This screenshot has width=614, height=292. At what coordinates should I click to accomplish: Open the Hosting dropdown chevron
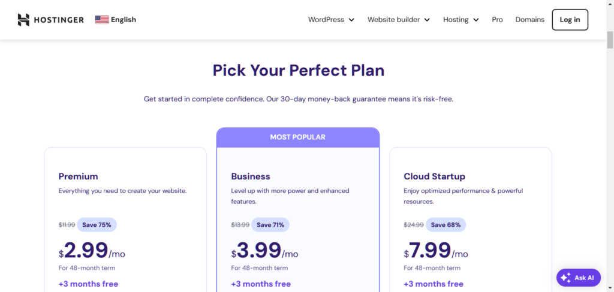(x=475, y=20)
